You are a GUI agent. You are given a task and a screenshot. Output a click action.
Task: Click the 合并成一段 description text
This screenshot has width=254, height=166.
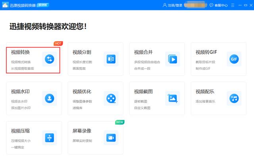[142, 69]
